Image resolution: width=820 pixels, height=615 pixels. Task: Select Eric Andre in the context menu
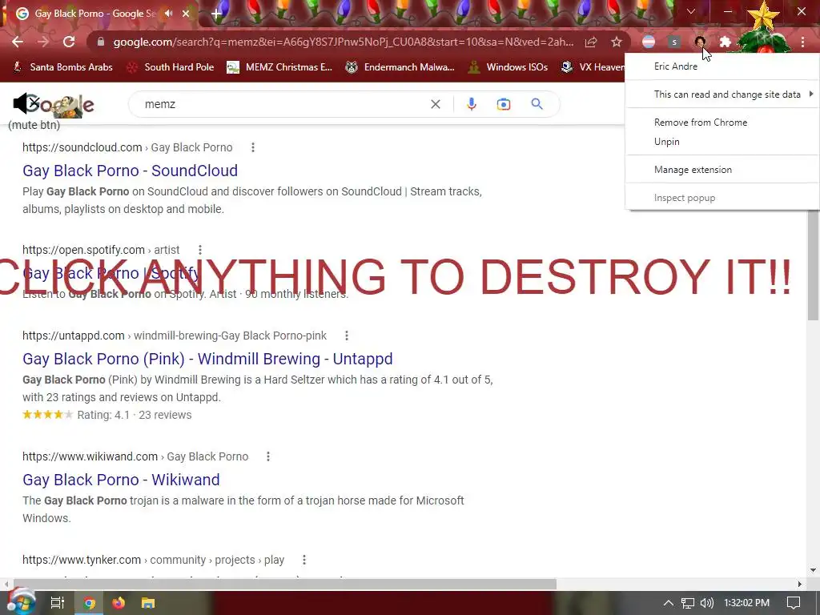pyautogui.click(x=722, y=66)
